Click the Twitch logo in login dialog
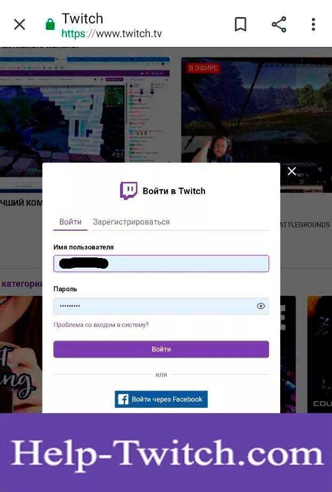 (x=129, y=190)
